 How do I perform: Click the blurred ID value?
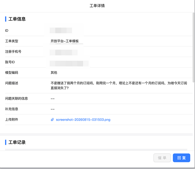[x=61, y=30]
